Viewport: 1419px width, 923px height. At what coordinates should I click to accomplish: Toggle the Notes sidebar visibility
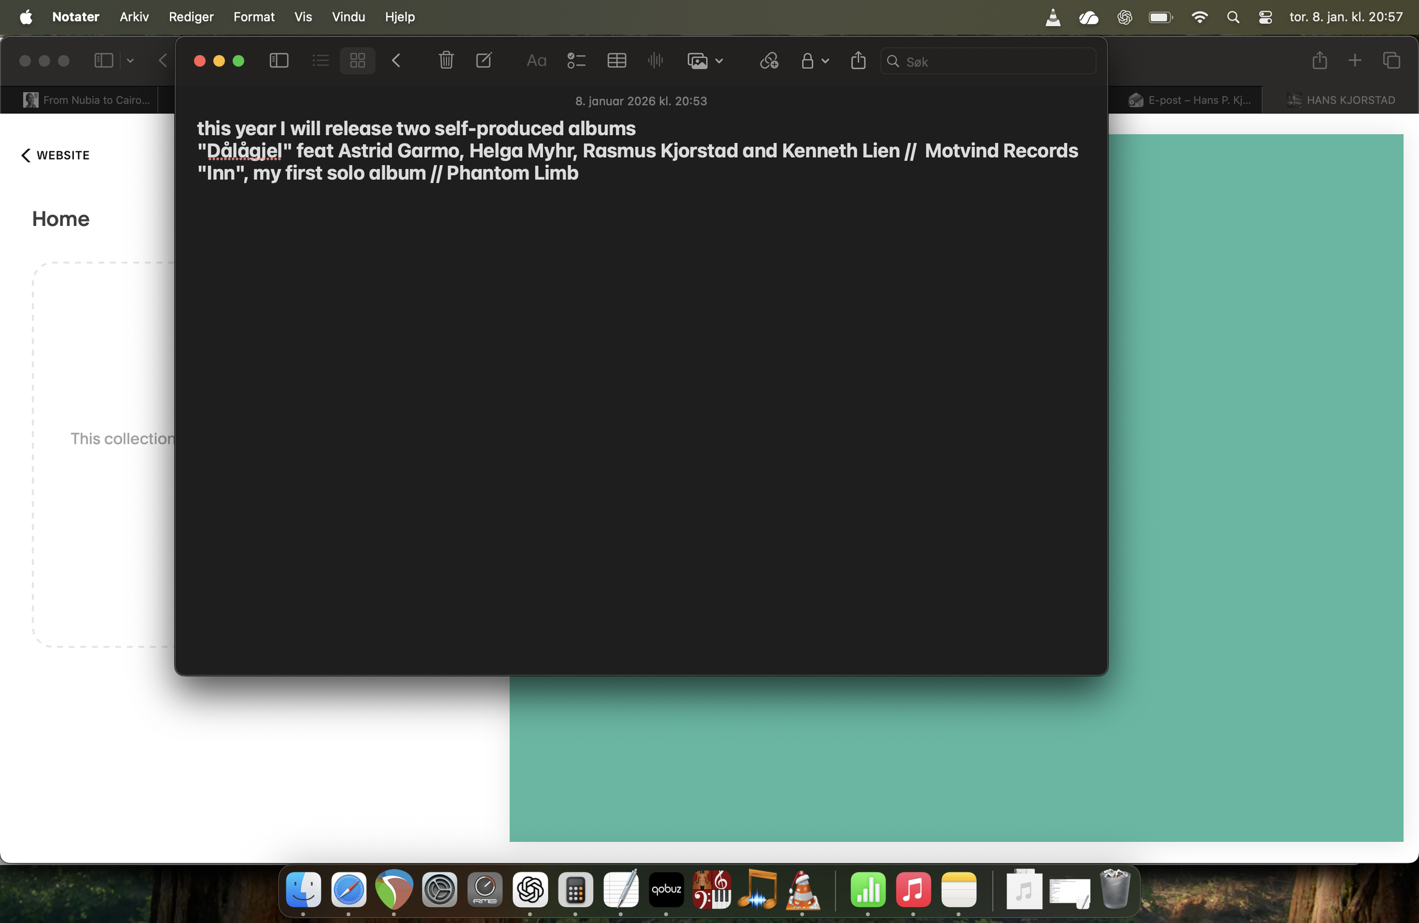(x=279, y=61)
